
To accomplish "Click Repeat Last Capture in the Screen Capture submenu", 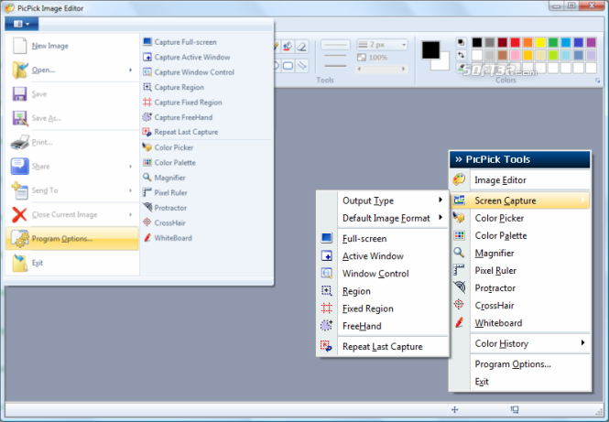I will [x=383, y=347].
